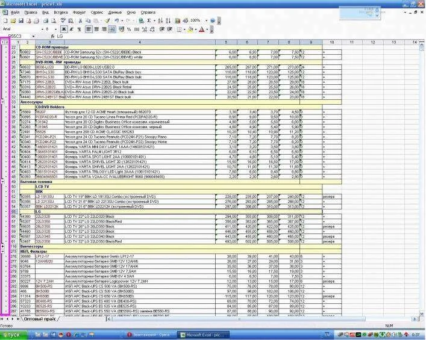
Task: Open the Правка menu
Action: (31, 13)
